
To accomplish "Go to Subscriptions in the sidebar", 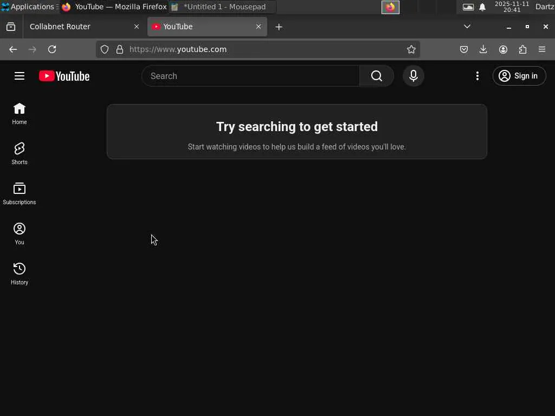I will [x=20, y=193].
